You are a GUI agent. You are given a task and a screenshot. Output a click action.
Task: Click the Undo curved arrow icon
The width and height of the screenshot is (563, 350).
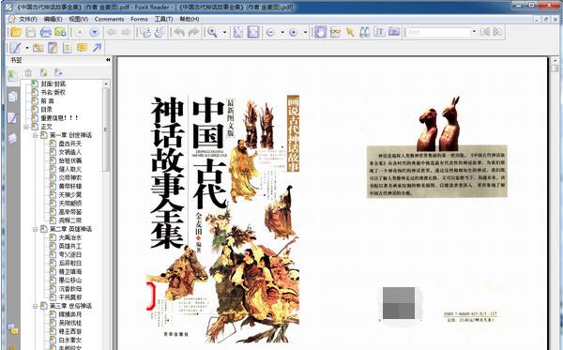click(x=179, y=32)
